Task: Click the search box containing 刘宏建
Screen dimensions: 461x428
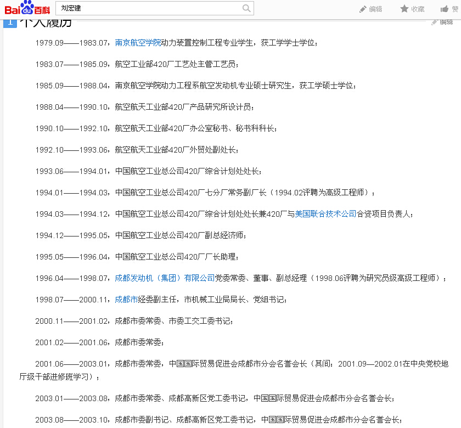Action: click(x=148, y=8)
